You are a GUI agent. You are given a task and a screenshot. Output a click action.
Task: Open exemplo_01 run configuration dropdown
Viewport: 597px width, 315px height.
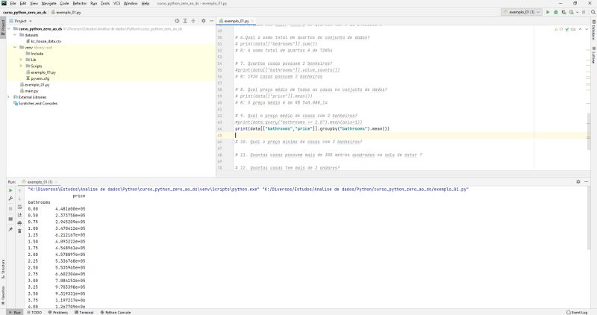(522, 12)
